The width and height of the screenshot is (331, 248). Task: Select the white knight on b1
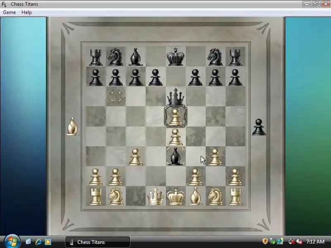click(x=115, y=196)
